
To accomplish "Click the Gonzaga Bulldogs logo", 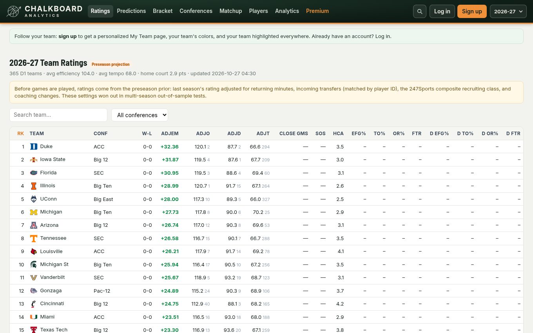I will [34, 291].
